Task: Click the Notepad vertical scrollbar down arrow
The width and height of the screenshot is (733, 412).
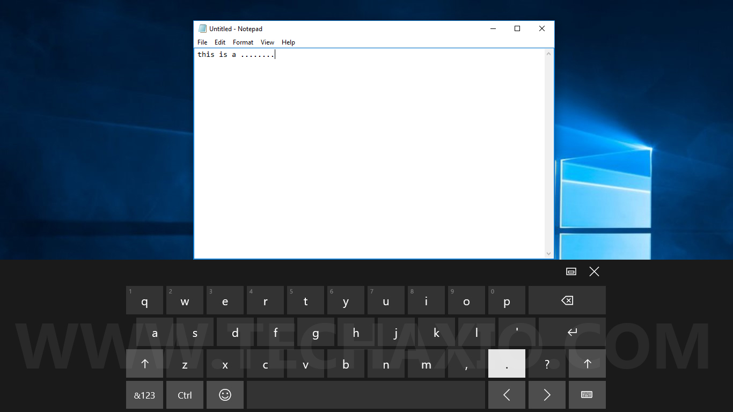Action: [x=548, y=253]
